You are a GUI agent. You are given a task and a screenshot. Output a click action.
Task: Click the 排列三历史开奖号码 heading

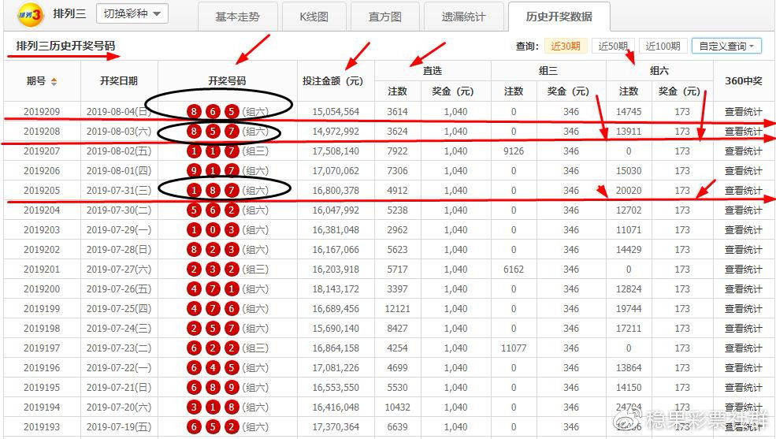pos(66,46)
